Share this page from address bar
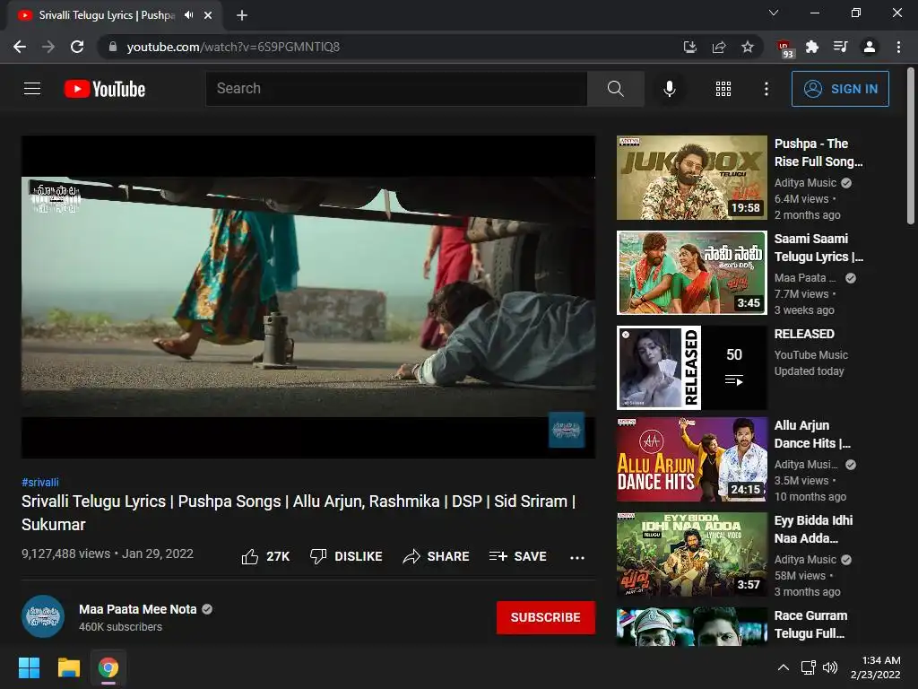The image size is (918, 689). (719, 47)
